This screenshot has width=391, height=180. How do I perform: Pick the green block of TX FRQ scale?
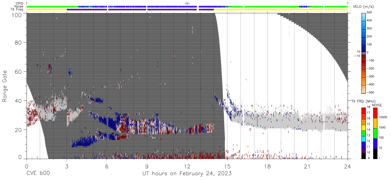point(364,133)
